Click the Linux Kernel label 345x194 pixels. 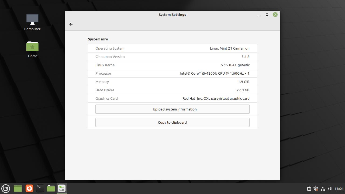(x=105, y=65)
